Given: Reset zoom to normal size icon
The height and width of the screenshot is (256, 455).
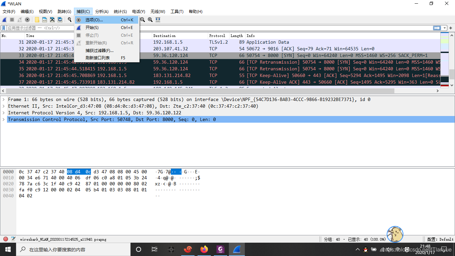Looking at the screenshot, I should tap(150, 20).
